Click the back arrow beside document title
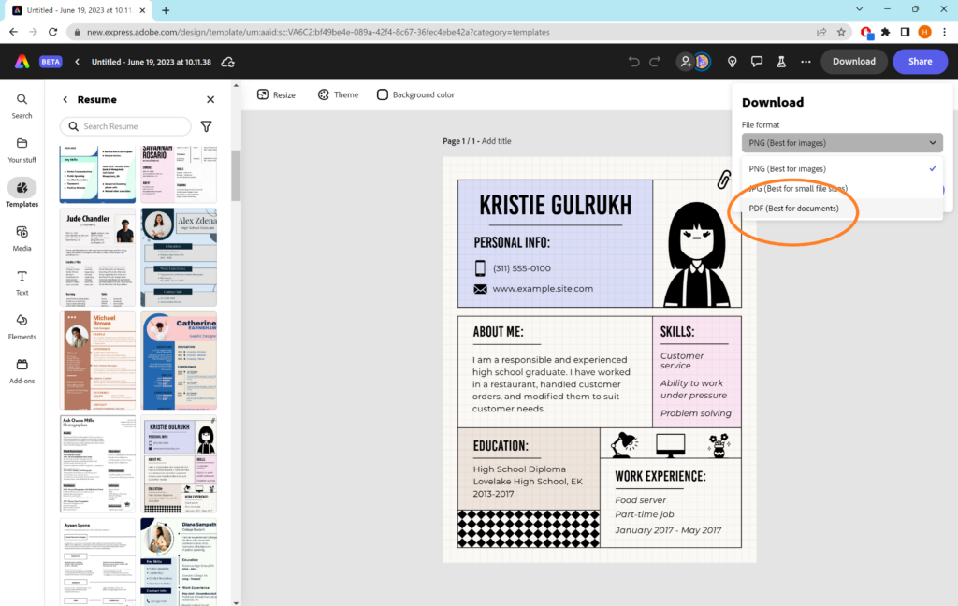The image size is (958, 606). point(77,62)
